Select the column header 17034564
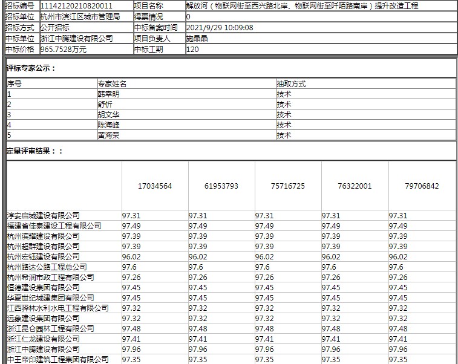 click(155, 186)
